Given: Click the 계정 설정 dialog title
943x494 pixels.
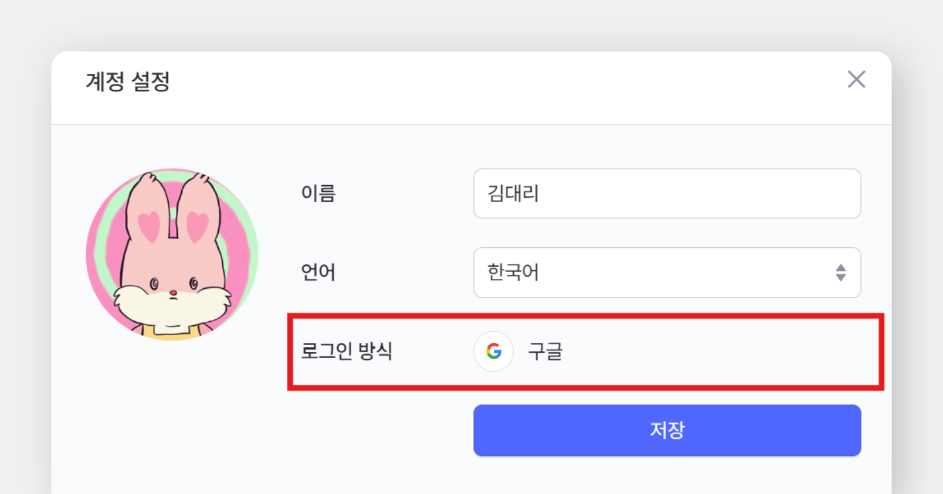Looking at the screenshot, I should coord(128,81).
